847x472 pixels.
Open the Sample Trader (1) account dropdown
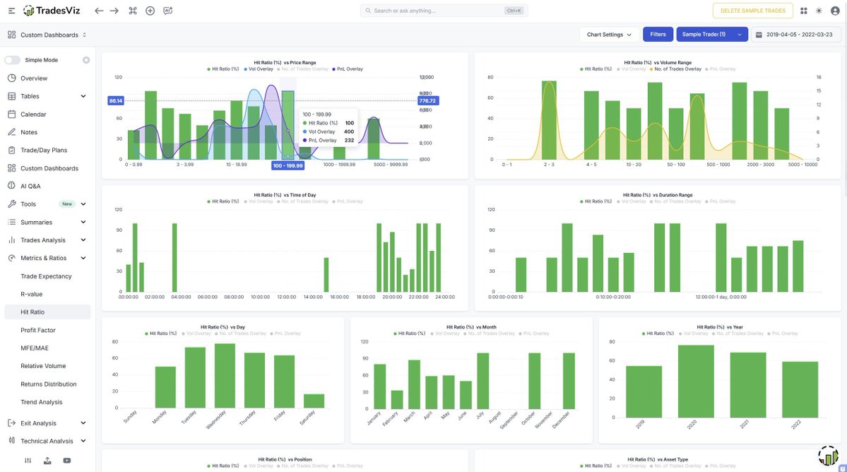click(x=712, y=35)
